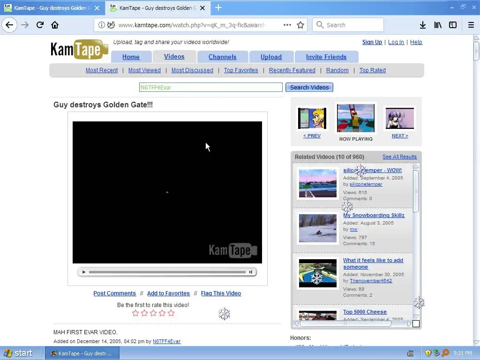Open My Snowboarding Skillz video link

pyautogui.click(x=374, y=215)
